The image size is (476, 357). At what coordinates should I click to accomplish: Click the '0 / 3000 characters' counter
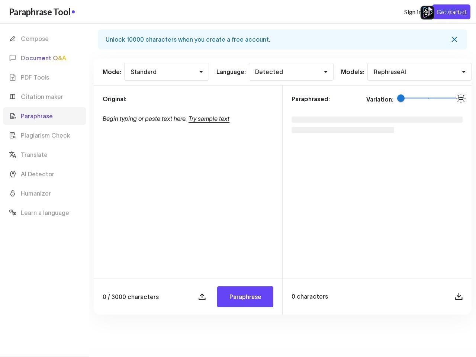pyautogui.click(x=131, y=297)
